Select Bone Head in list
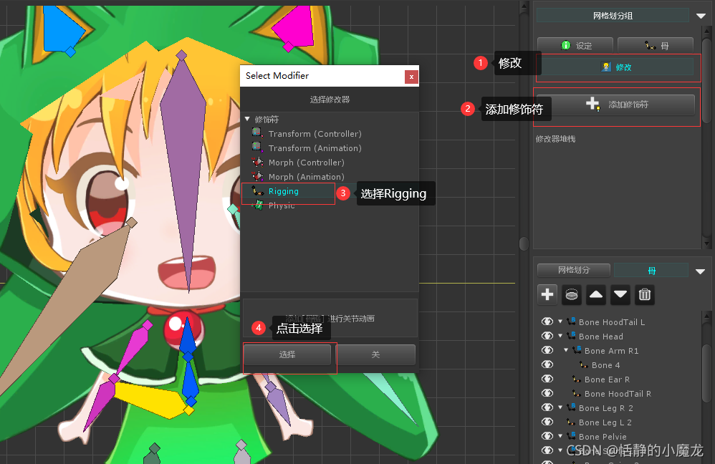The height and width of the screenshot is (464, 715). [600, 337]
